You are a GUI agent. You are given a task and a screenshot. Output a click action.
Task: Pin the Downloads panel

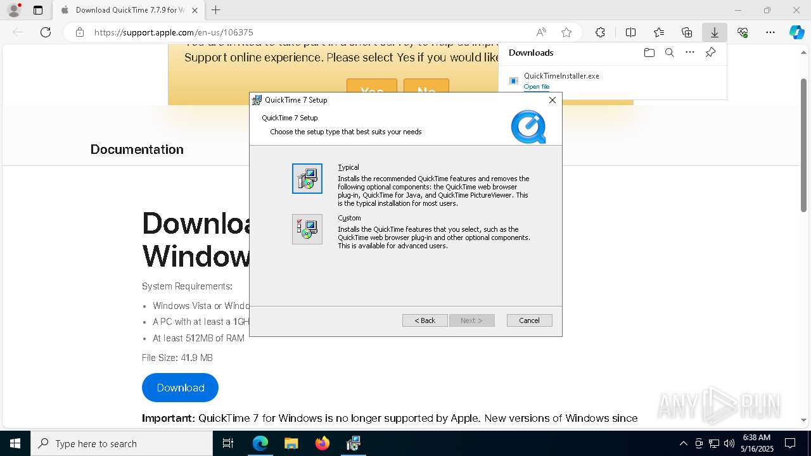tap(711, 53)
